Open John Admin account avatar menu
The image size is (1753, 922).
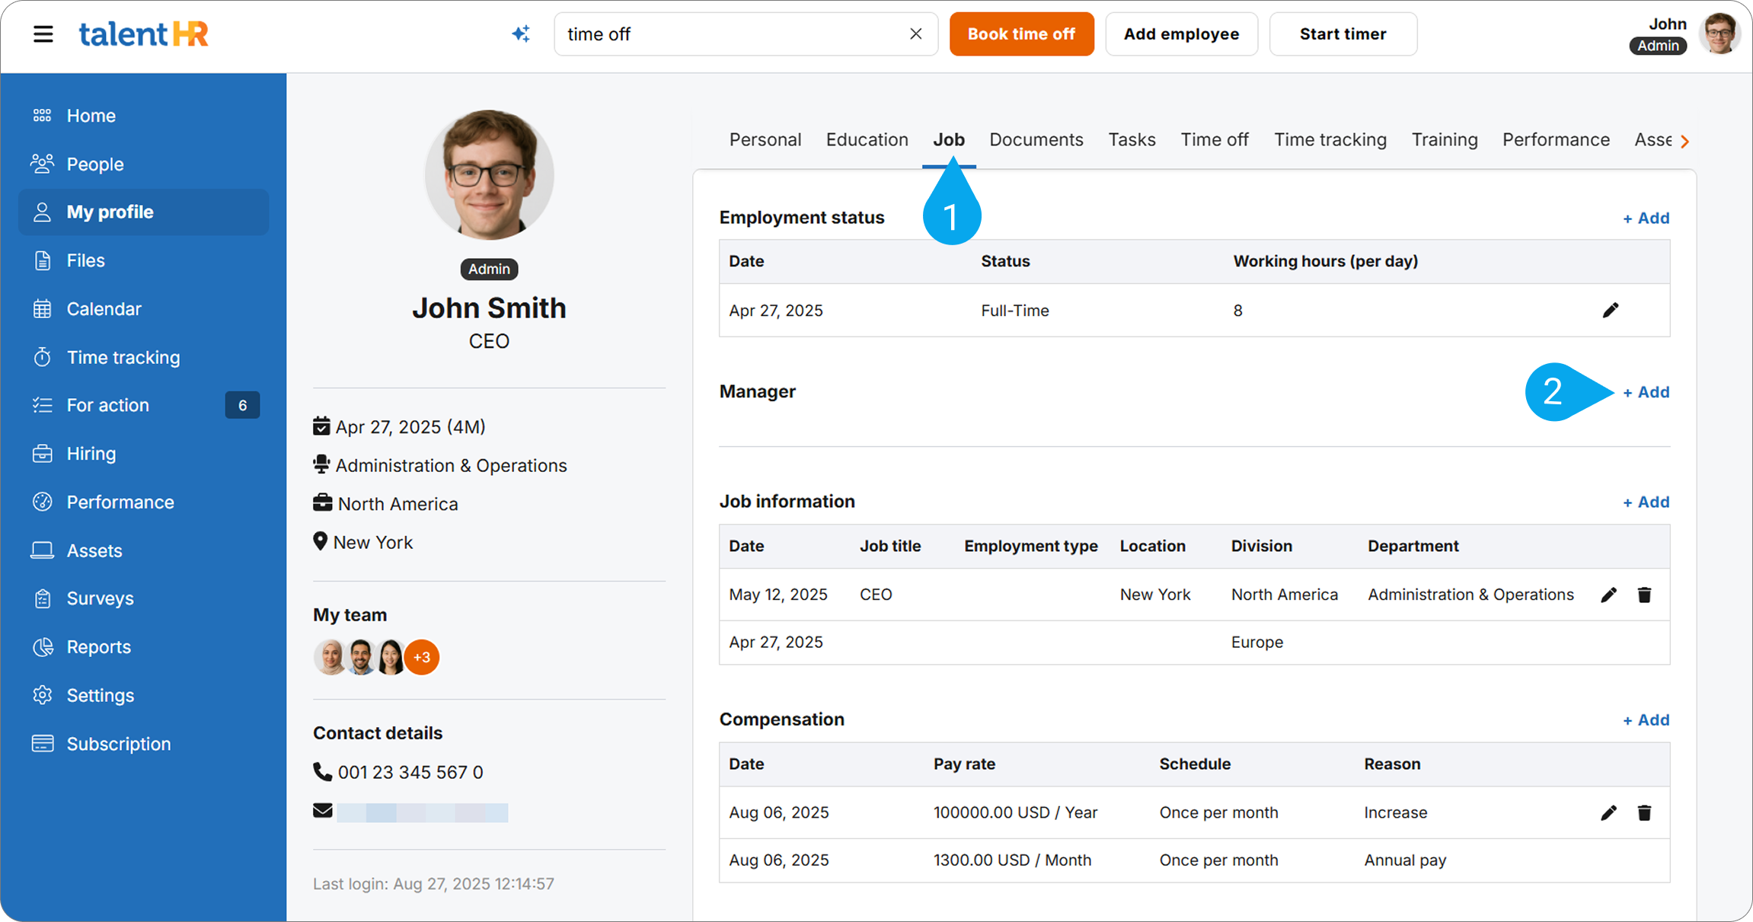[1719, 34]
